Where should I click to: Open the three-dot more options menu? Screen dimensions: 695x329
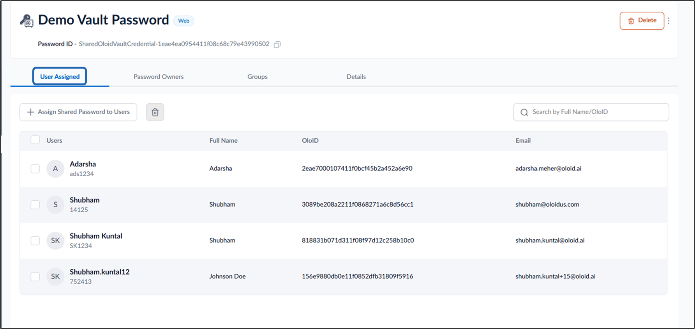(x=669, y=21)
